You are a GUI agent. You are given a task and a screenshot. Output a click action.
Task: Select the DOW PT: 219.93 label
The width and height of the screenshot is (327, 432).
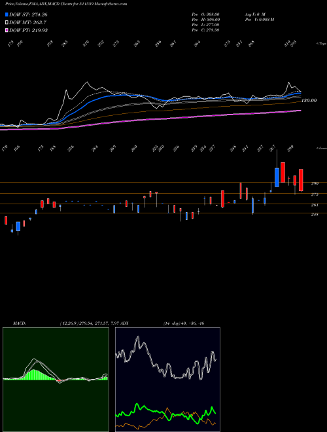point(28,30)
